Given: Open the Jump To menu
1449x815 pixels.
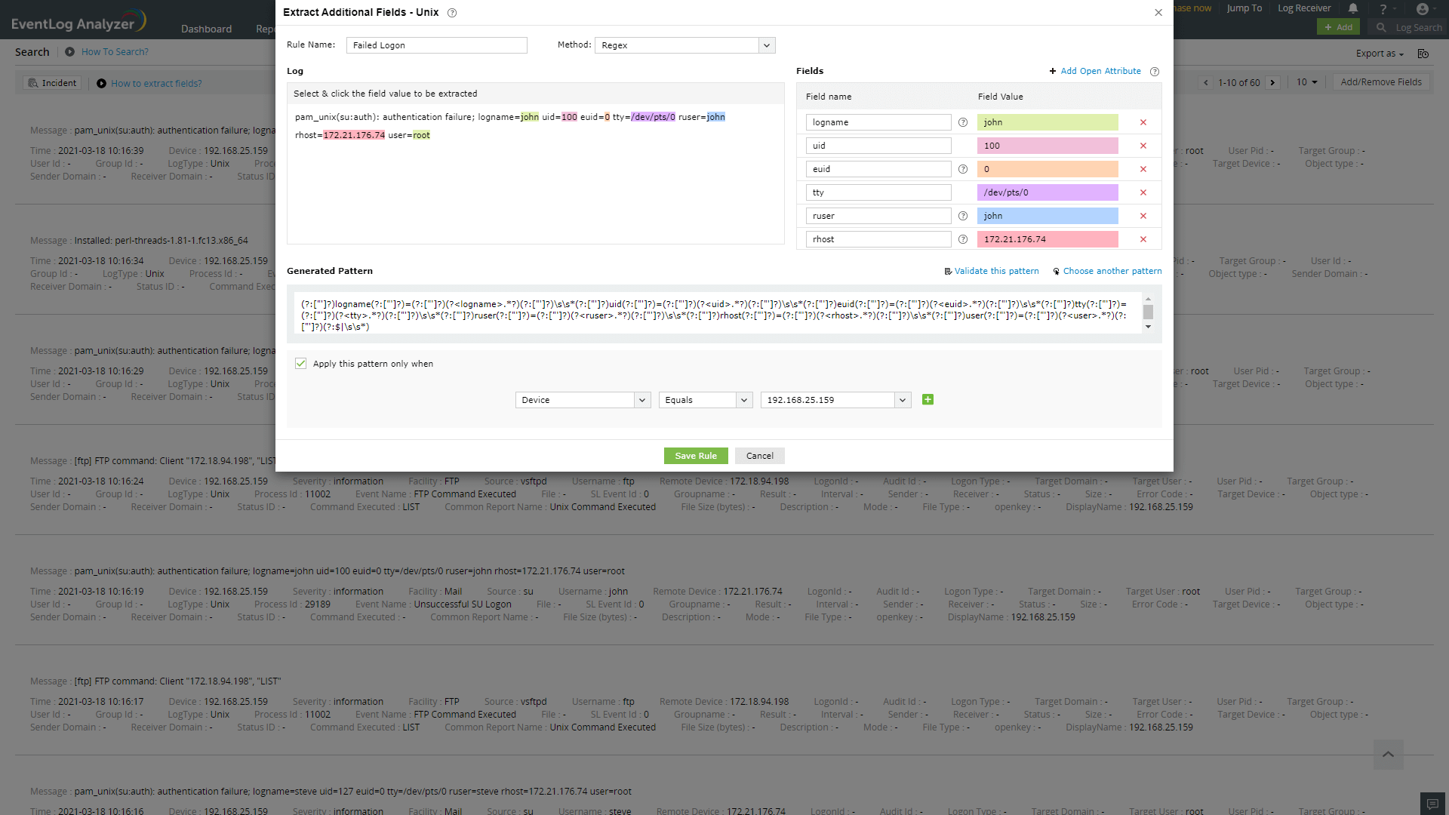Looking at the screenshot, I should [1244, 8].
